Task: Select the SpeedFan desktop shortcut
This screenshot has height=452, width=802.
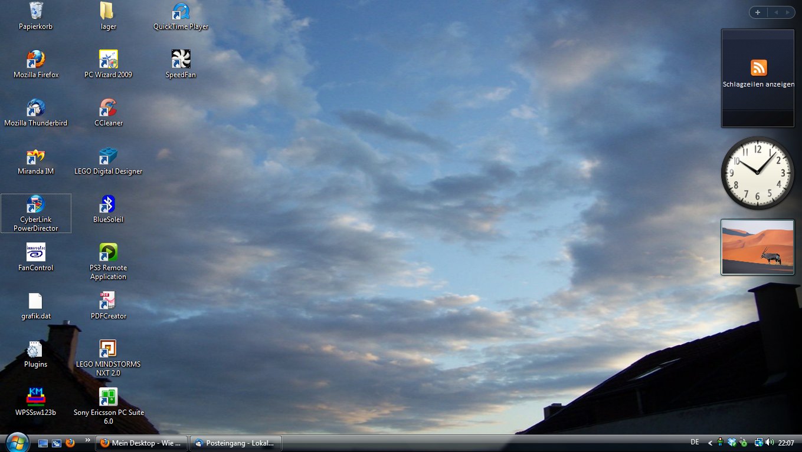Action: [x=181, y=60]
